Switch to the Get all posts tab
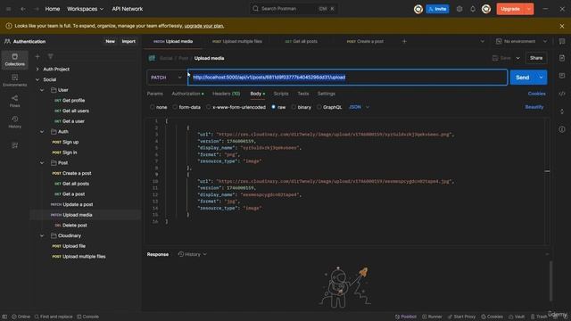The image size is (571, 321). [302, 42]
